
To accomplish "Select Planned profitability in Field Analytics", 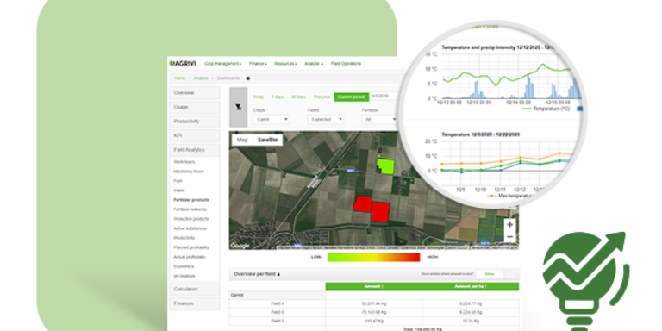I will point(191,247).
